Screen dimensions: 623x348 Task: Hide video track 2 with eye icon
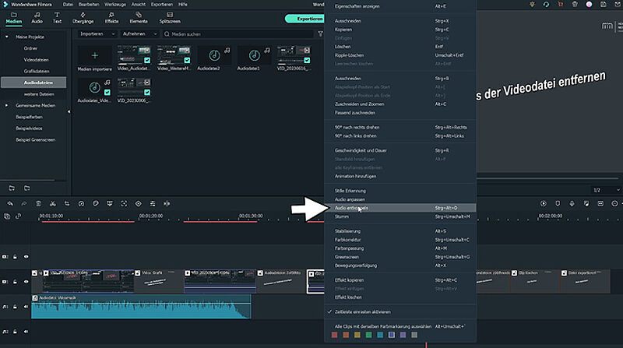coord(26,257)
